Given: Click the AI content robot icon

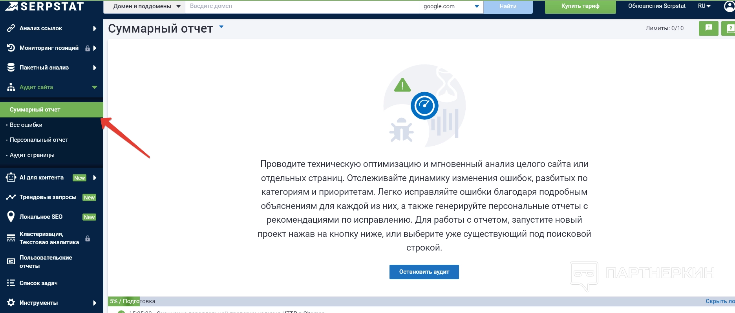Looking at the screenshot, I should [x=11, y=178].
